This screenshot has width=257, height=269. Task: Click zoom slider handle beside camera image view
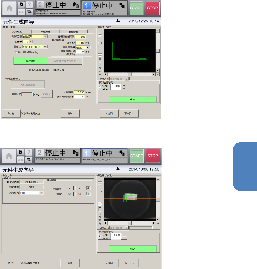point(100,192)
